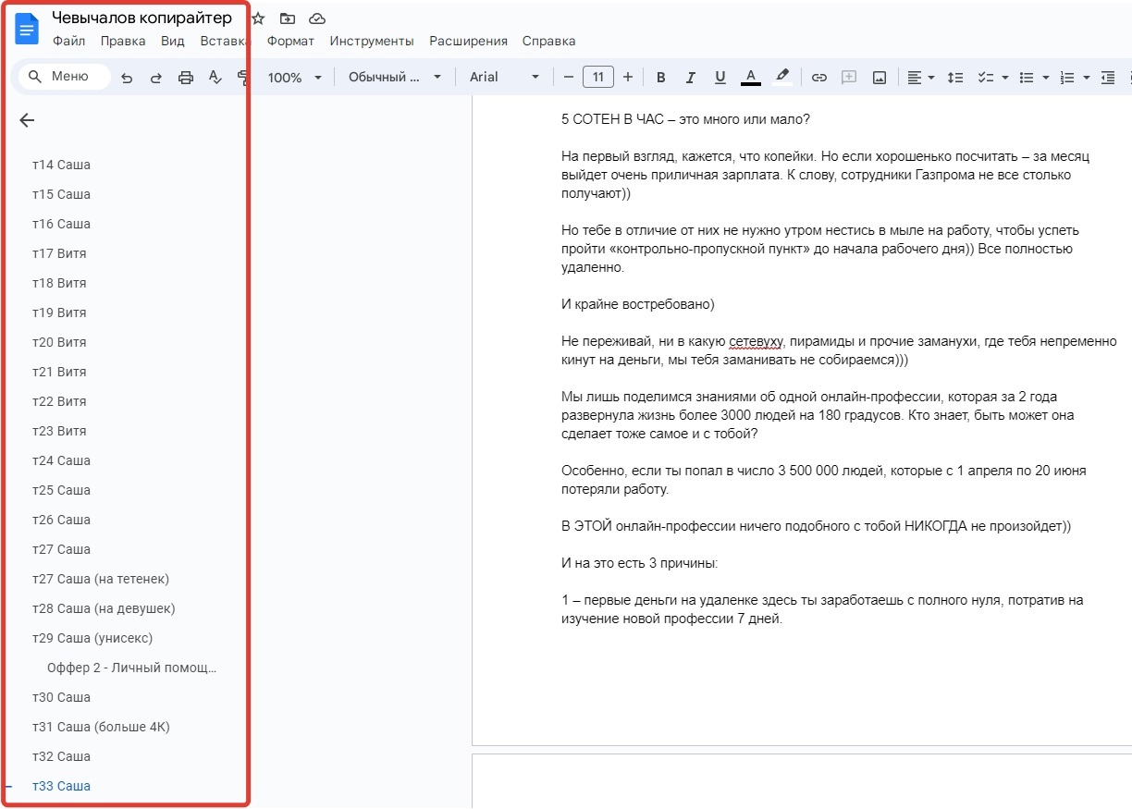Undo the last action
The height and width of the screenshot is (809, 1132).
pyautogui.click(x=127, y=78)
